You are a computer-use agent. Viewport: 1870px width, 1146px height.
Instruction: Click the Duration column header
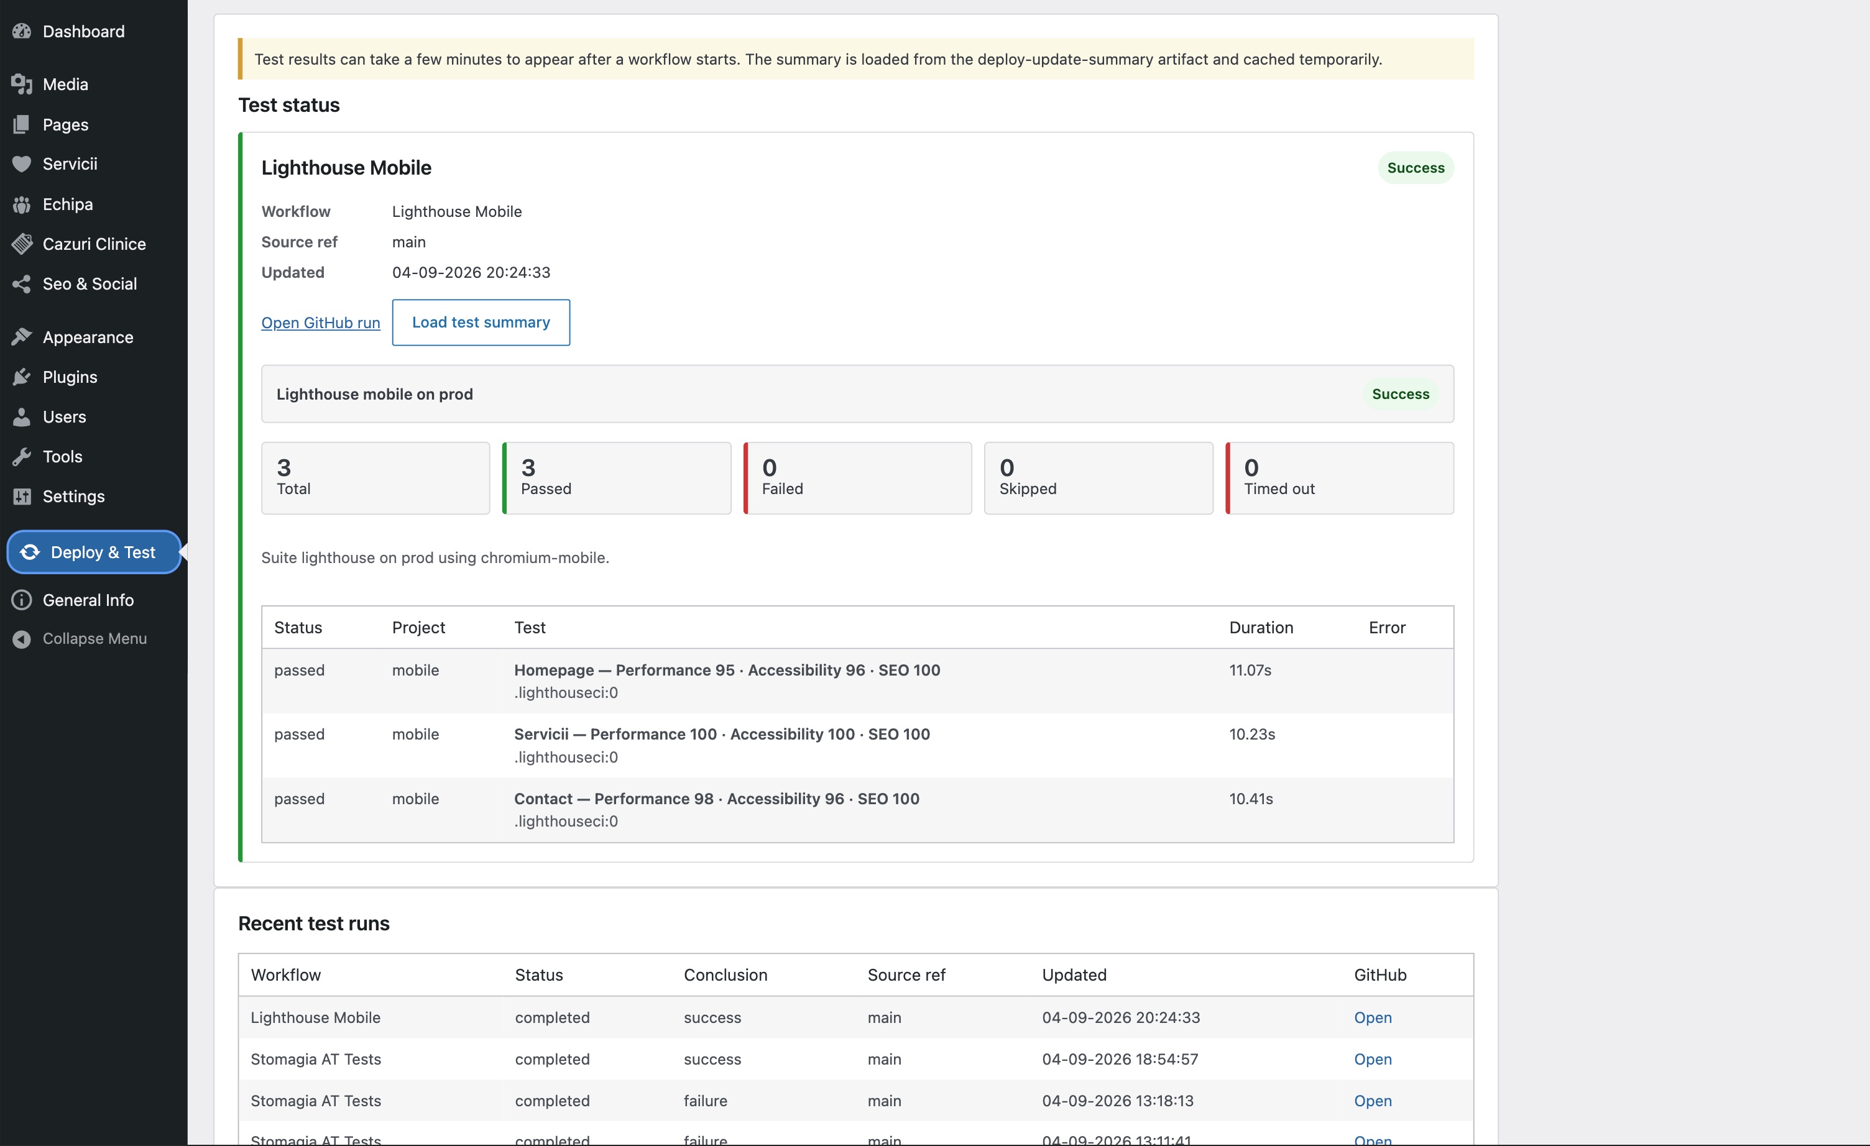[1261, 627]
